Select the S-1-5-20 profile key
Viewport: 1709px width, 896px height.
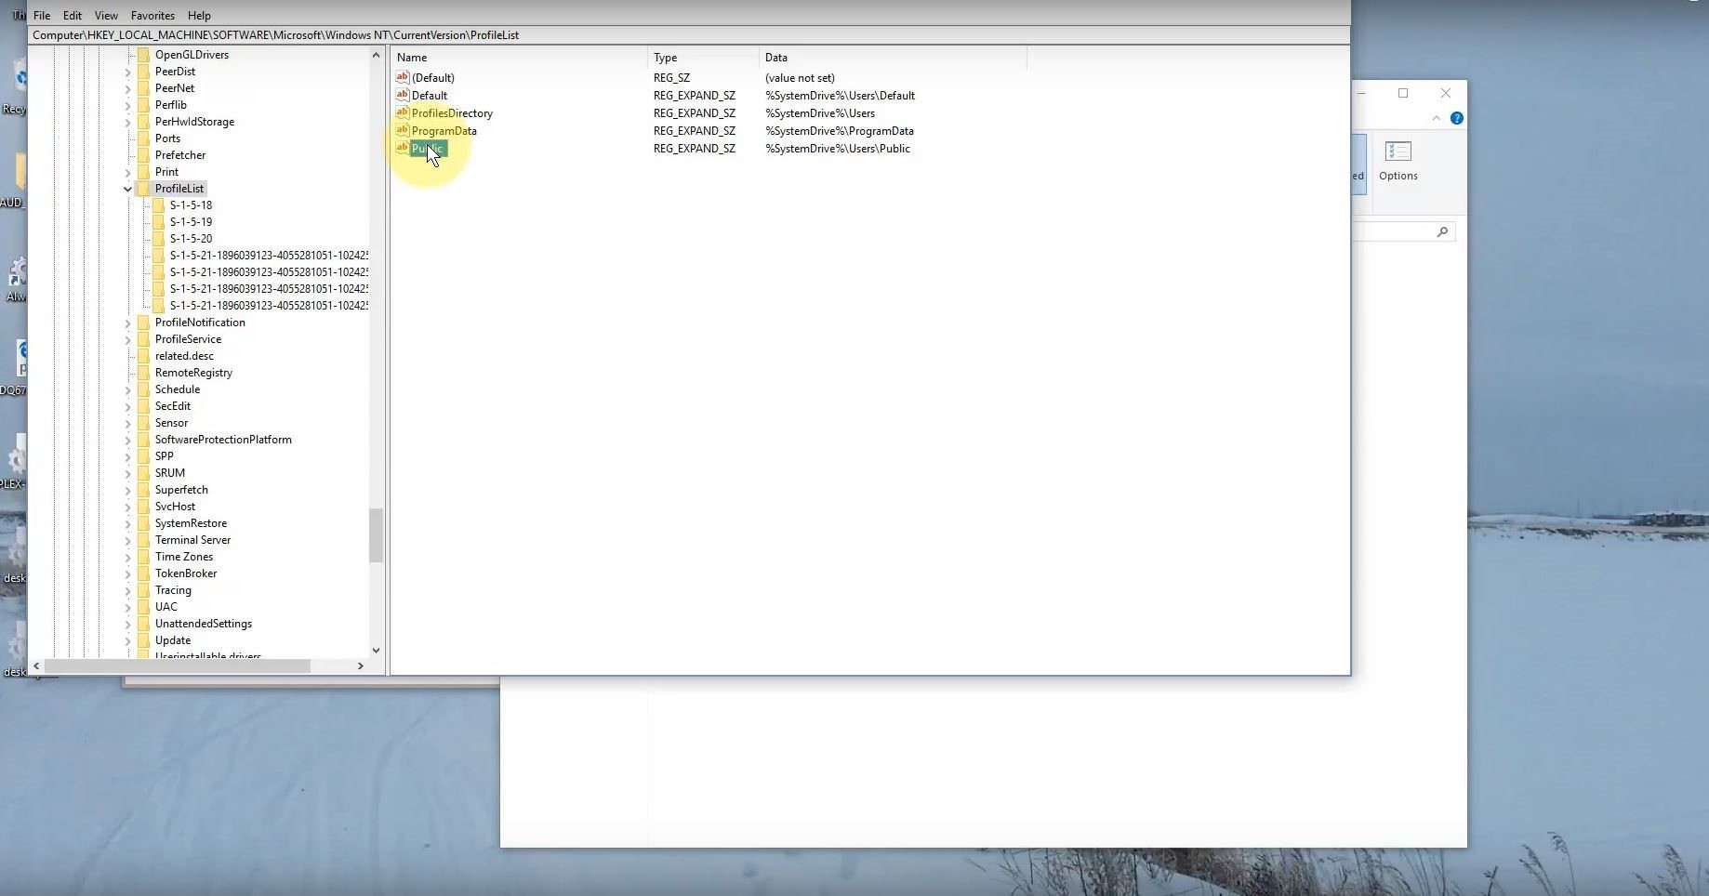point(191,239)
